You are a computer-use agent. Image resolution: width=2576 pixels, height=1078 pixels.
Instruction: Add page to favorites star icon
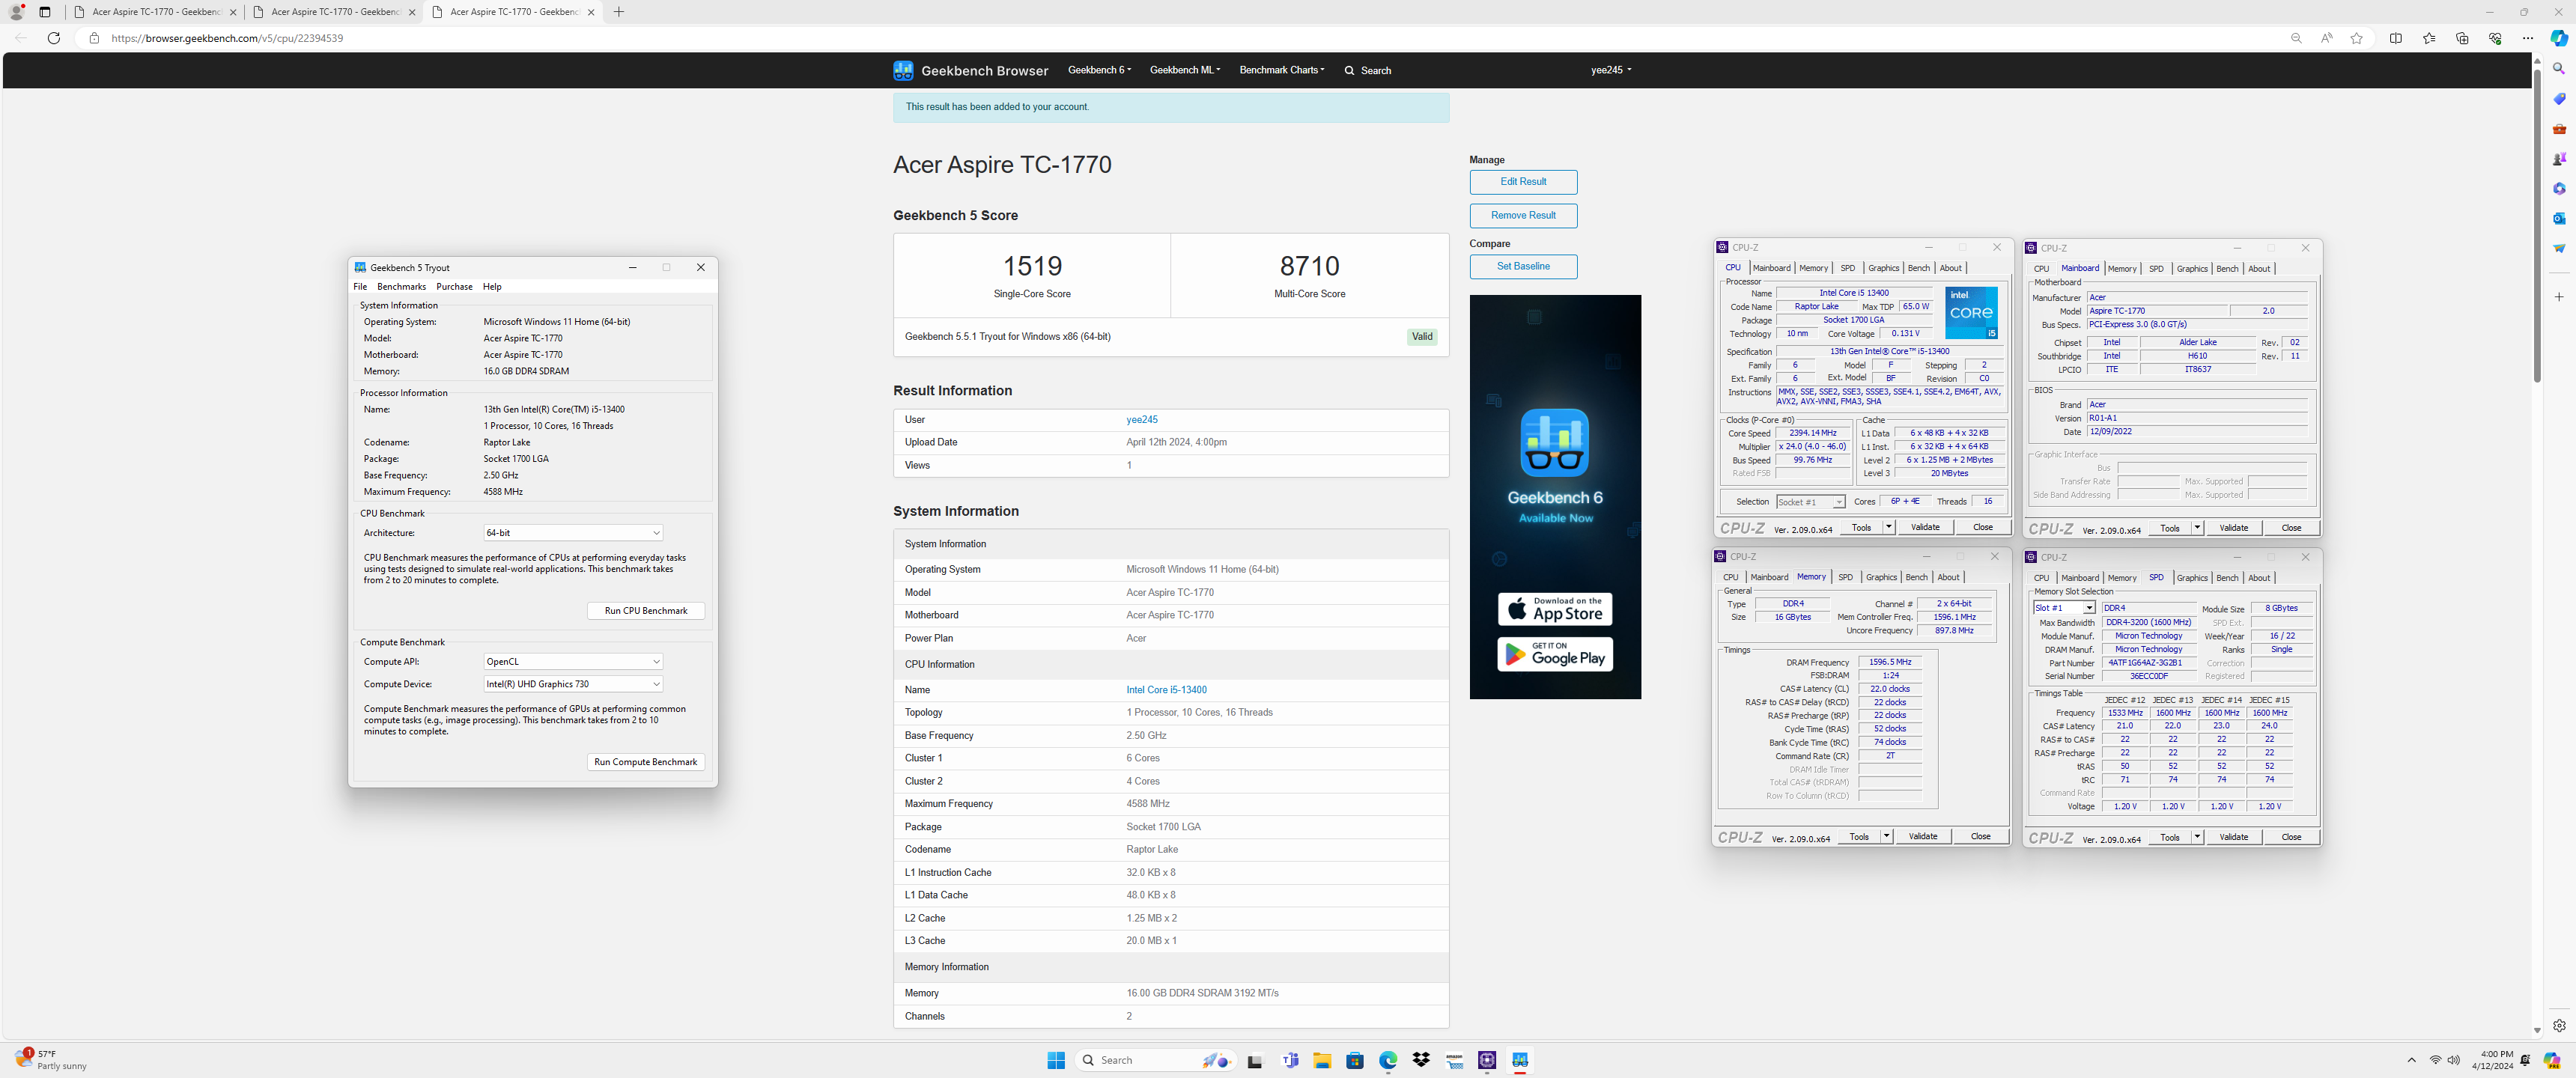tap(2357, 38)
